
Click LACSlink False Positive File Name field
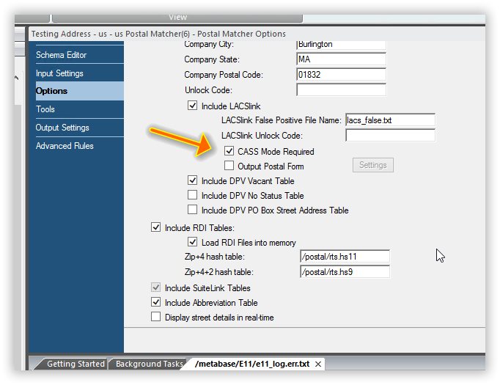[390, 120]
